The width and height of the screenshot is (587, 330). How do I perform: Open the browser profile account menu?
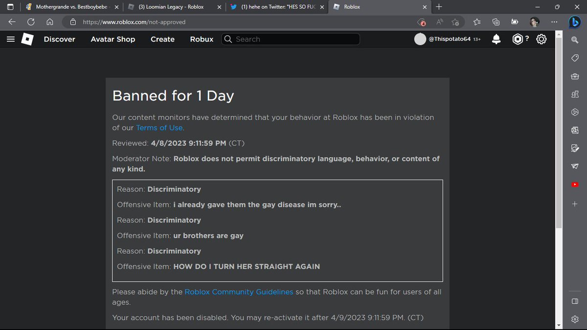tap(534, 22)
